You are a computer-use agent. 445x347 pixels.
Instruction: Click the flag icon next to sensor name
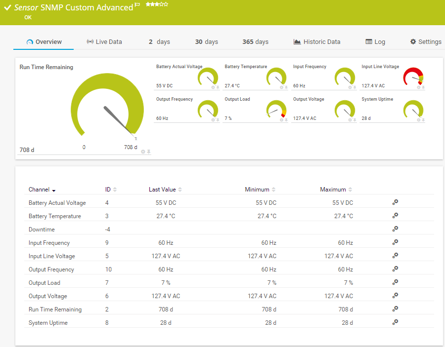137,4
